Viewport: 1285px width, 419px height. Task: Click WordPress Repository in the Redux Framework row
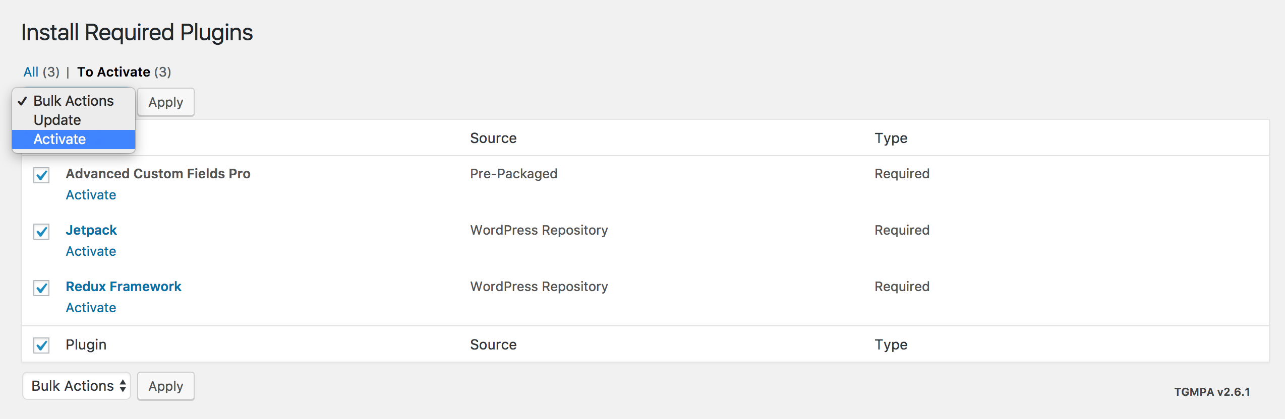click(539, 287)
